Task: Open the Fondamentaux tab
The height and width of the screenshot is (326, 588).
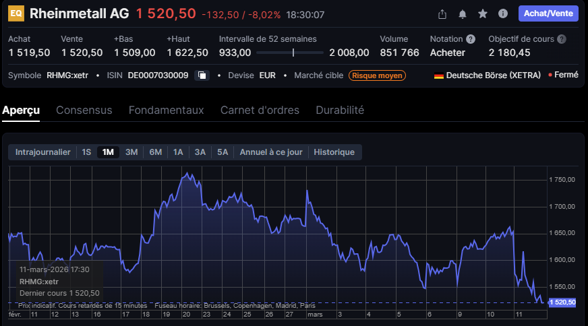Action: [166, 110]
